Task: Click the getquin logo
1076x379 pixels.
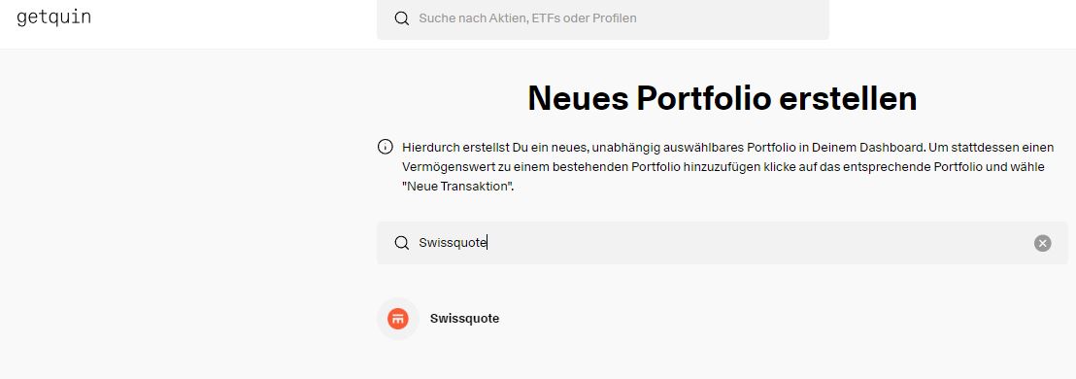Action: [x=53, y=17]
